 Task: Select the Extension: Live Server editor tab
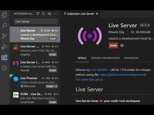(81, 14)
